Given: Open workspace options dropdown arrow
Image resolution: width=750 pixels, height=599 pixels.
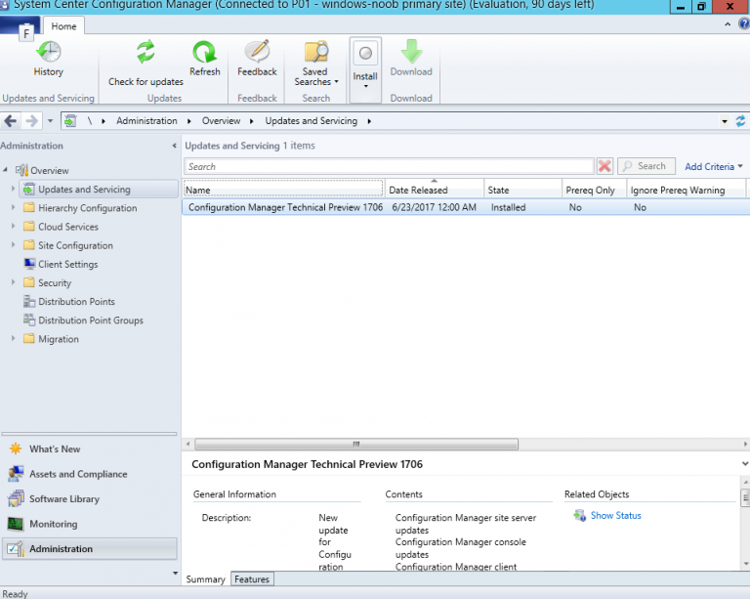Looking at the screenshot, I should click(x=175, y=573).
